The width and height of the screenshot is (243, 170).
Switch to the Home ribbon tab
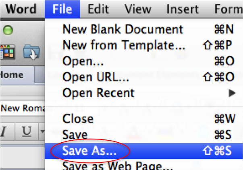pos(17,75)
